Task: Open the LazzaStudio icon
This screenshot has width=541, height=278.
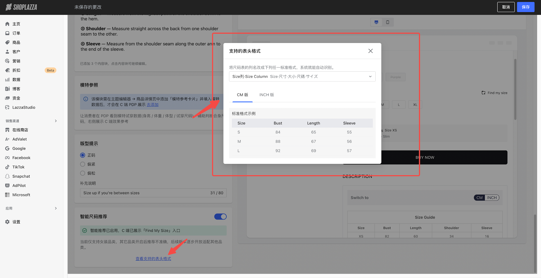Action: pyautogui.click(x=7, y=108)
